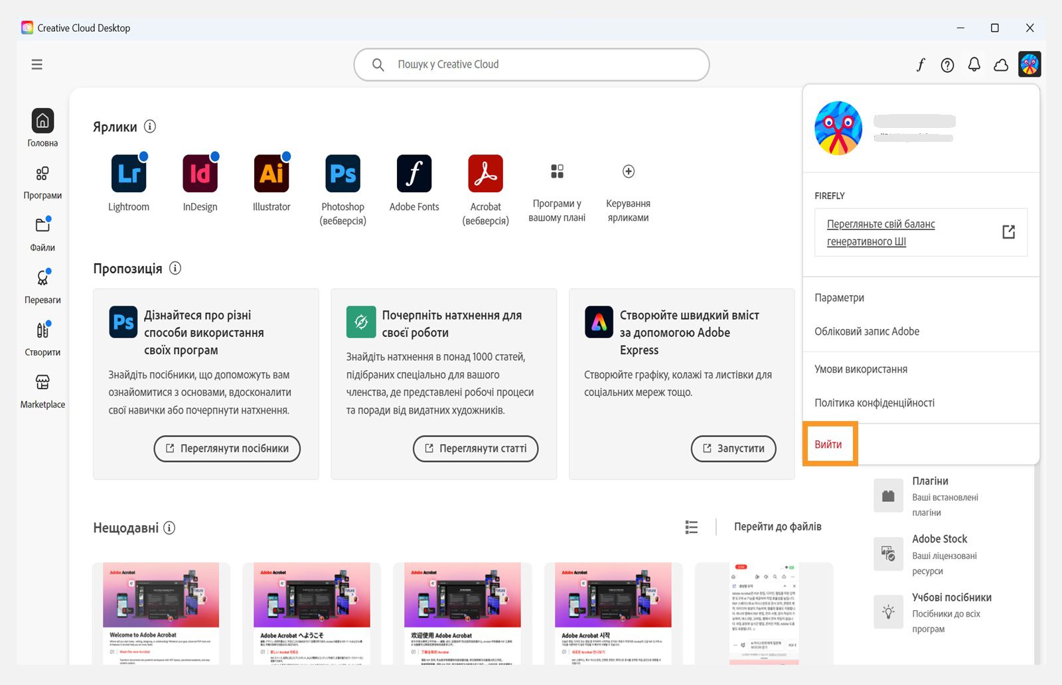Screen dimensions: 1062x685
Task: Show info for Ярлики heading
Action: (x=150, y=126)
